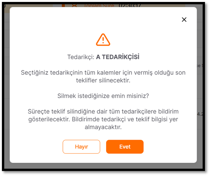Click the Tedarikçi: label text

[81, 57]
